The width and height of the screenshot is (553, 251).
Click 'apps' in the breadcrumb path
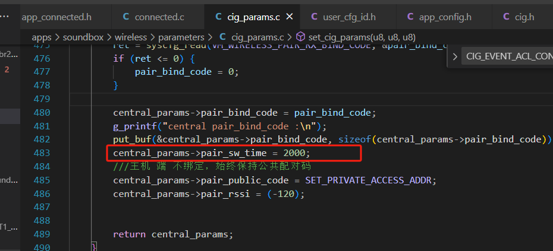(42, 37)
